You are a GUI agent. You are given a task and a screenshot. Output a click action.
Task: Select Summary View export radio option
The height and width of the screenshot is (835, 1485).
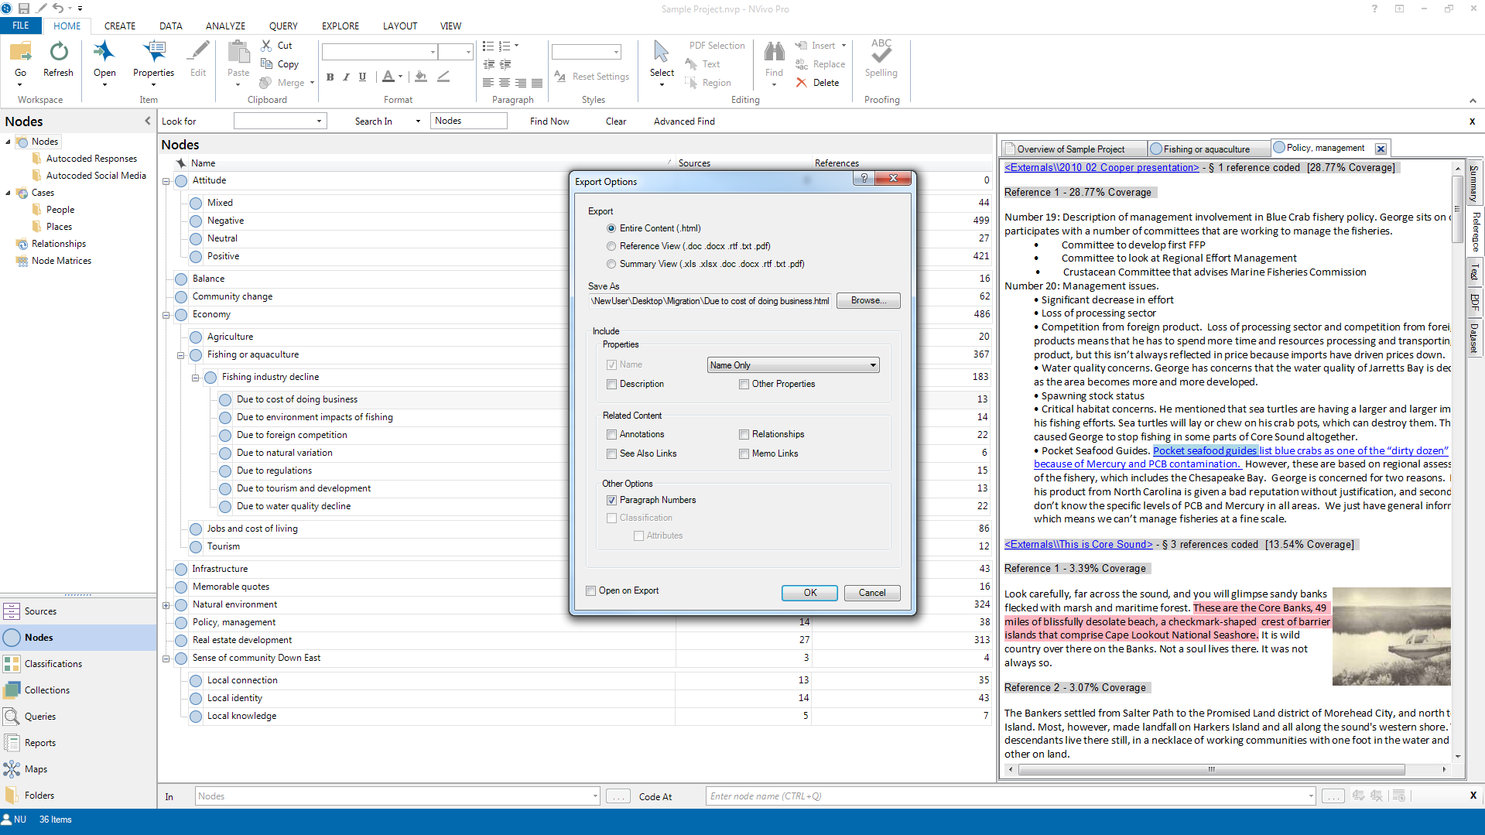point(611,265)
